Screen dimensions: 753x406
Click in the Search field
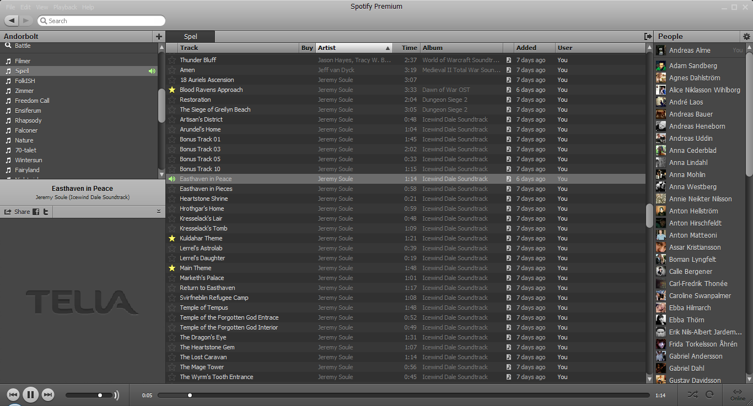pos(105,21)
